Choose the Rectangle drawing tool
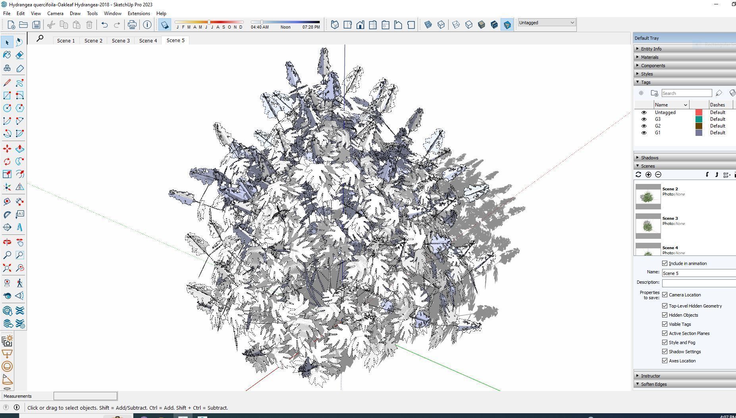The width and height of the screenshot is (736, 418). pyautogui.click(x=7, y=95)
